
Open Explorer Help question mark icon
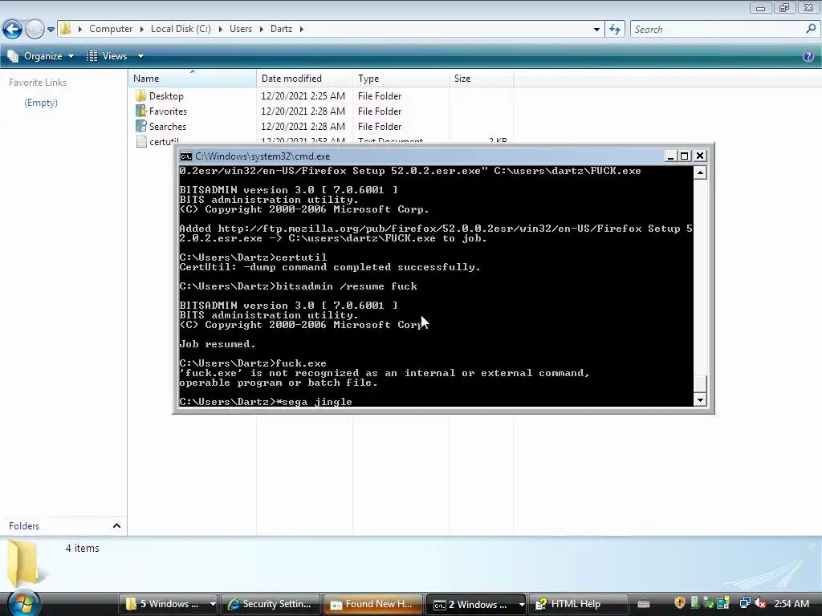point(808,56)
